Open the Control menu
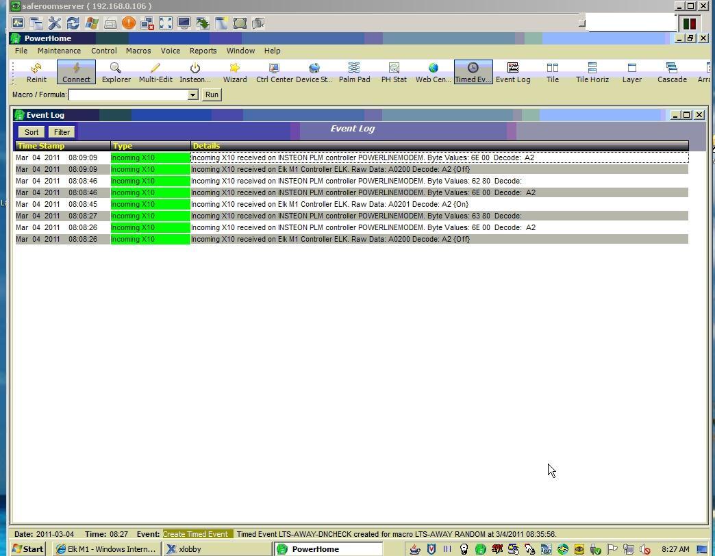 [x=104, y=51]
